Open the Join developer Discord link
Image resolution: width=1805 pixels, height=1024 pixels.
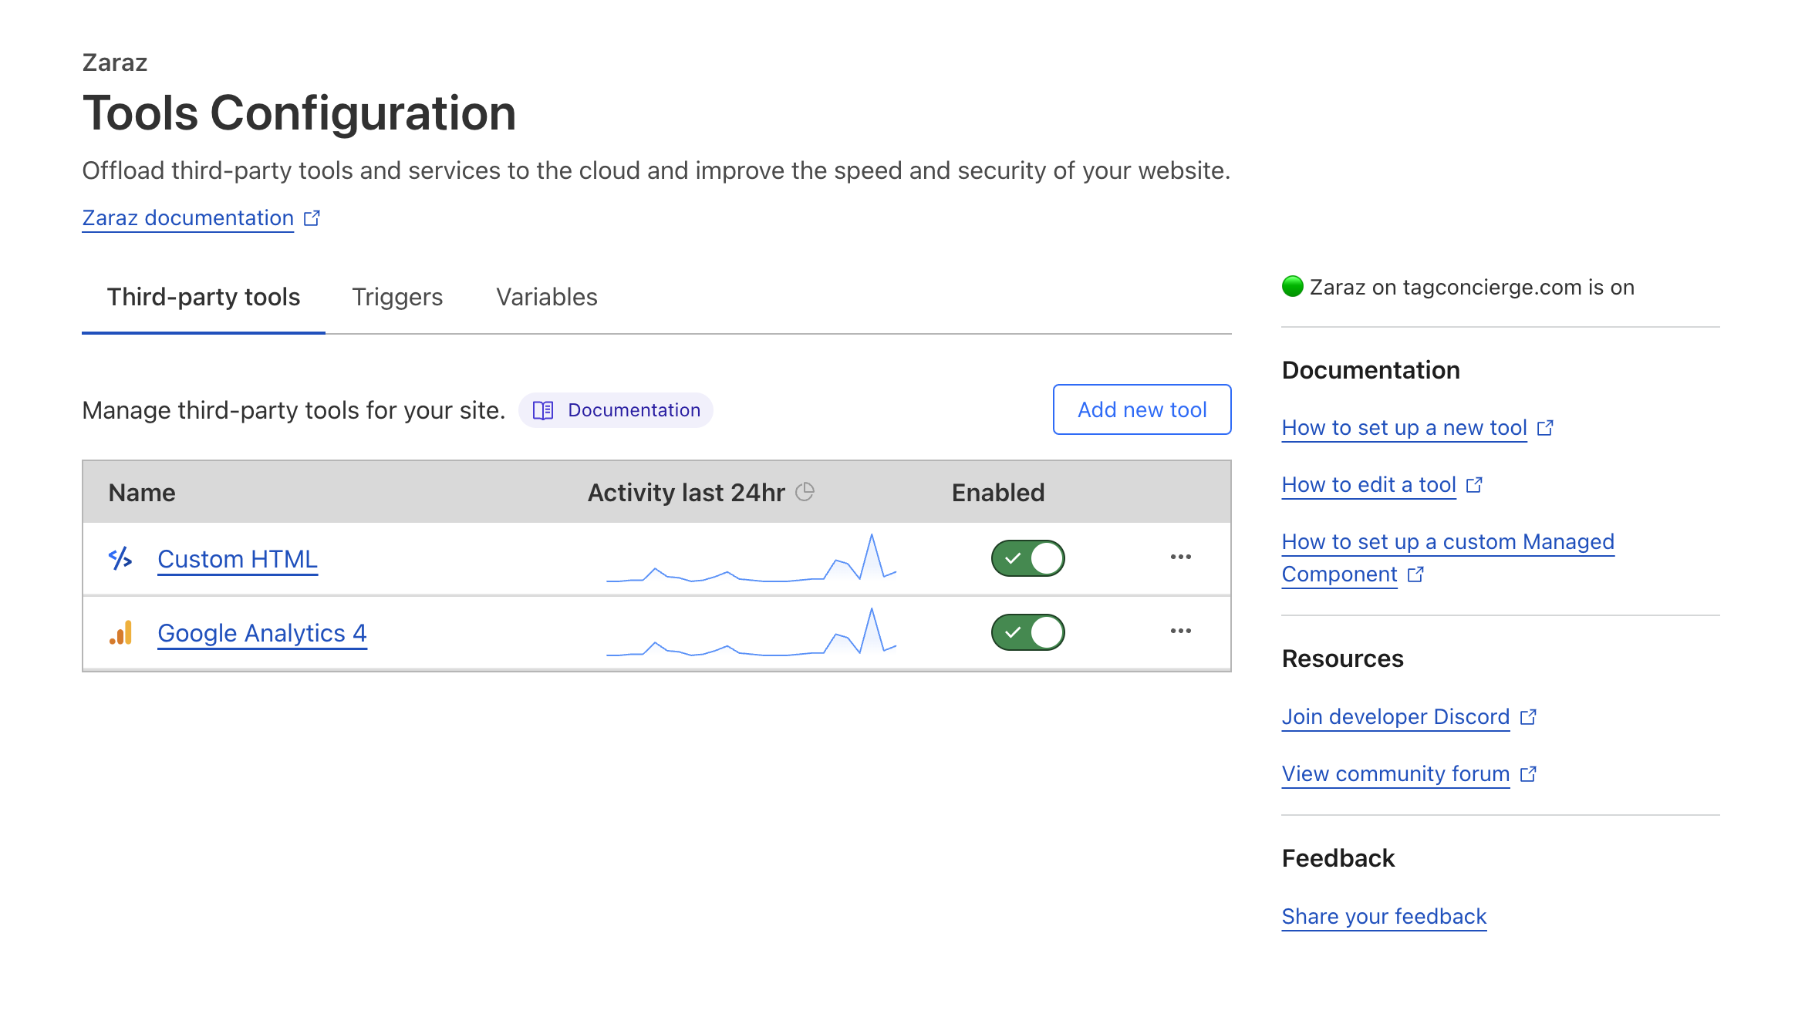1395,717
